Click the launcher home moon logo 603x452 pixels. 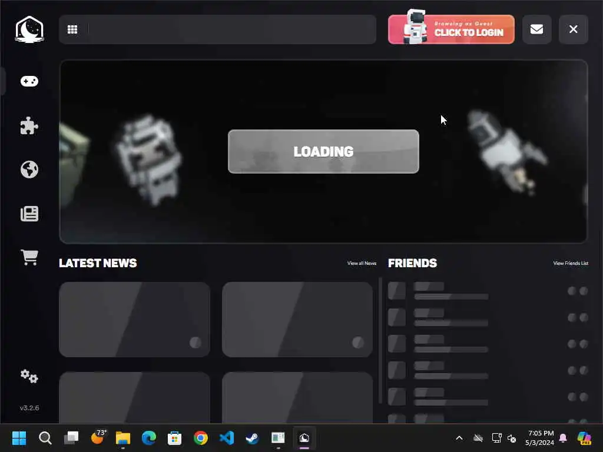29,29
